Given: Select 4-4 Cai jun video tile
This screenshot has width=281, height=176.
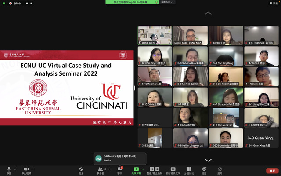Looking at the screenshot, I should point(262,77).
